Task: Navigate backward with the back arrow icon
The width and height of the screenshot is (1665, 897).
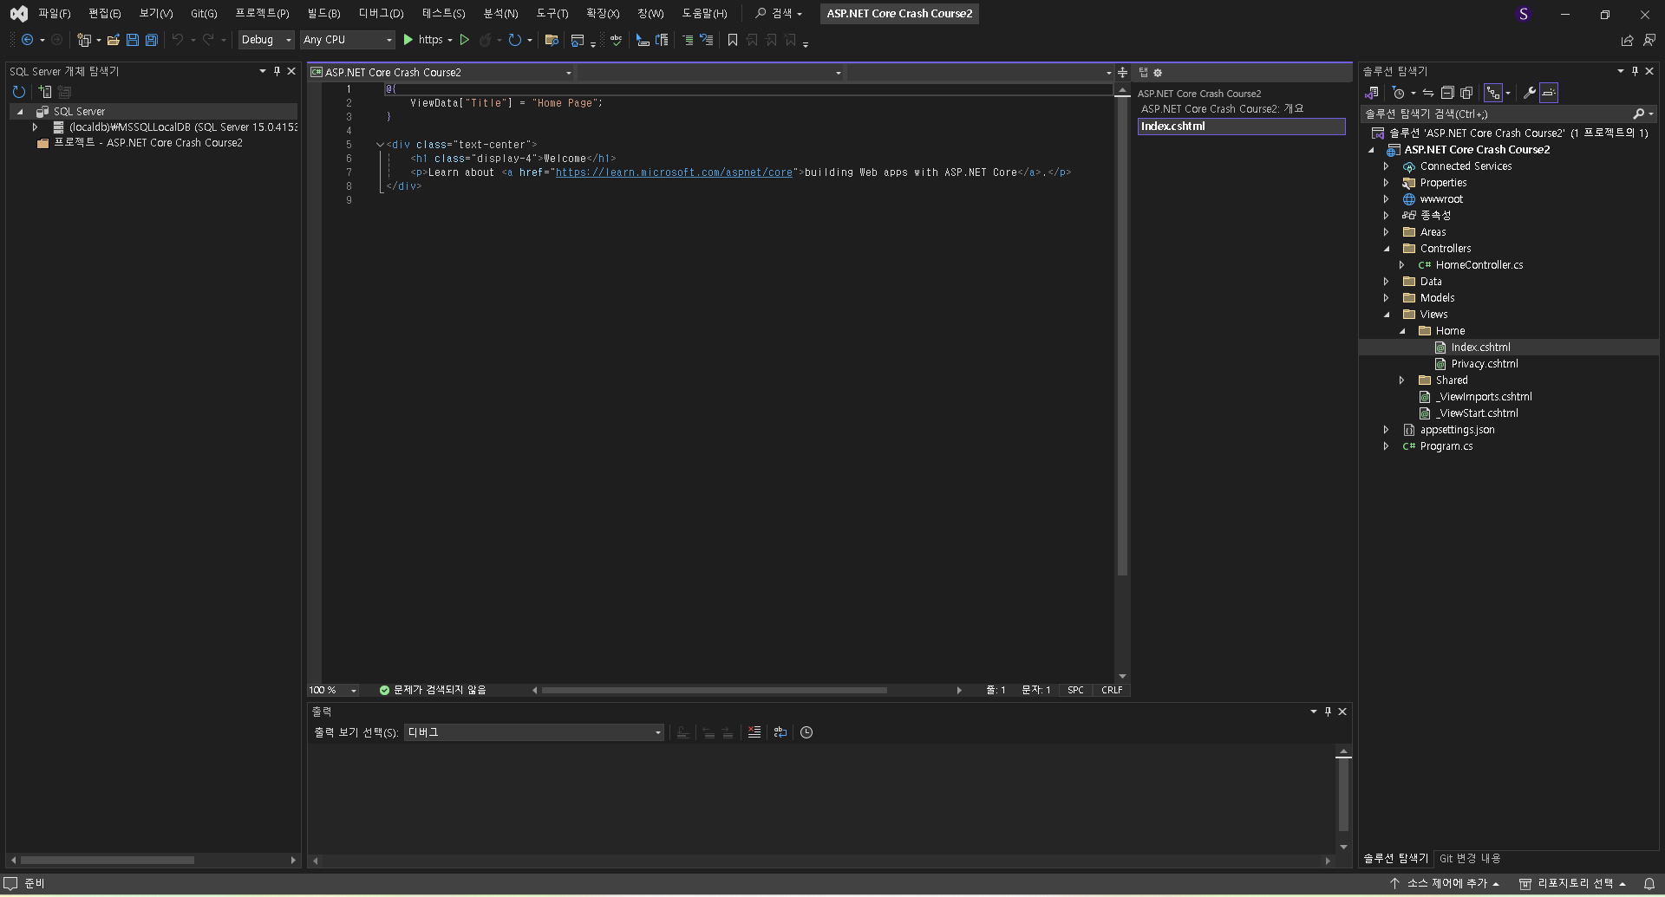Action: pyautogui.click(x=28, y=40)
